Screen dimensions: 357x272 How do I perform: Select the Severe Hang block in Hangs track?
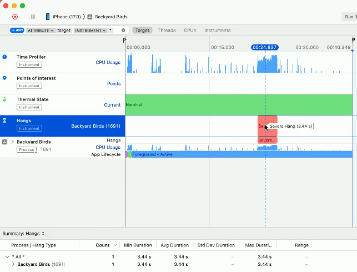click(267, 126)
